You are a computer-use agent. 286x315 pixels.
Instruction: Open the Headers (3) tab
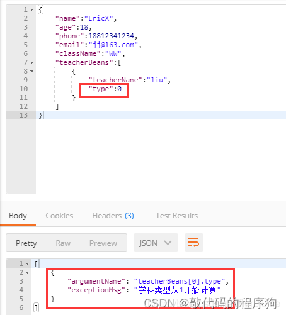click(113, 216)
